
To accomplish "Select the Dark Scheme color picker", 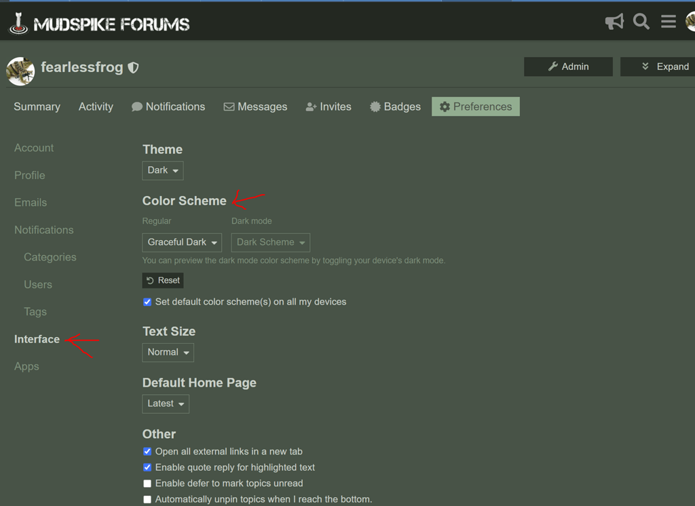I will (x=270, y=242).
